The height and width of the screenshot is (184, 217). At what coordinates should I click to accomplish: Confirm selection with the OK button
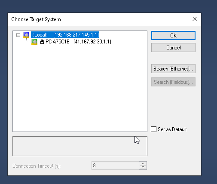173,35
